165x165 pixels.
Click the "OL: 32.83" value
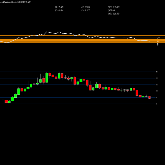(114, 14)
